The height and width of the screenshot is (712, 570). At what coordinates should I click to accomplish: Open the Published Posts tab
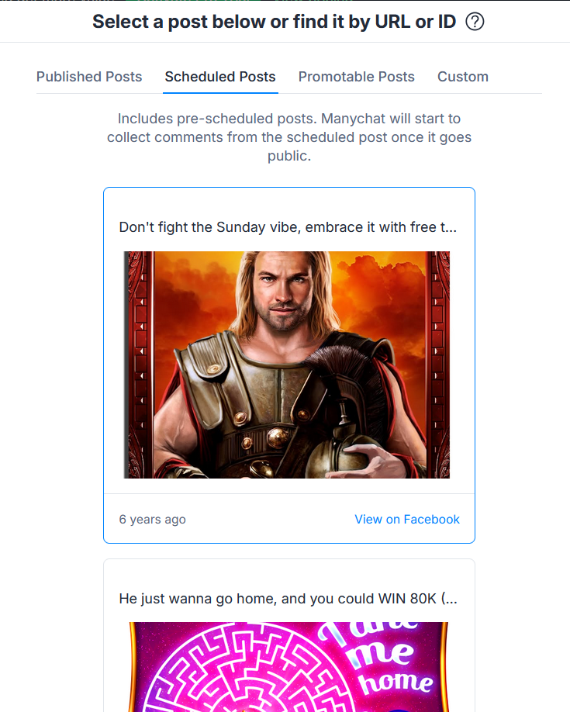[x=89, y=77]
